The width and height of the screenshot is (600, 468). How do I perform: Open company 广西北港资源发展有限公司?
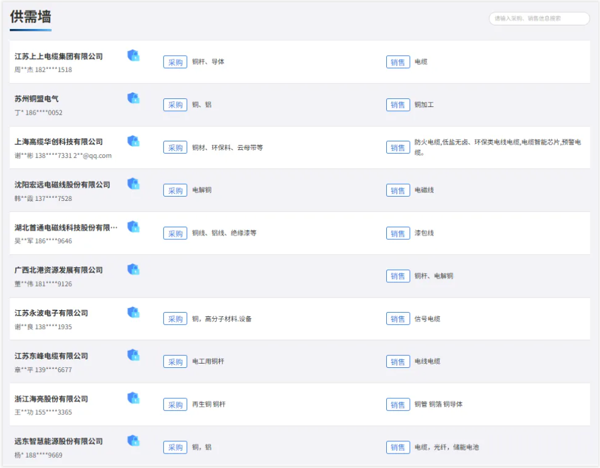[x=58, y=270]
